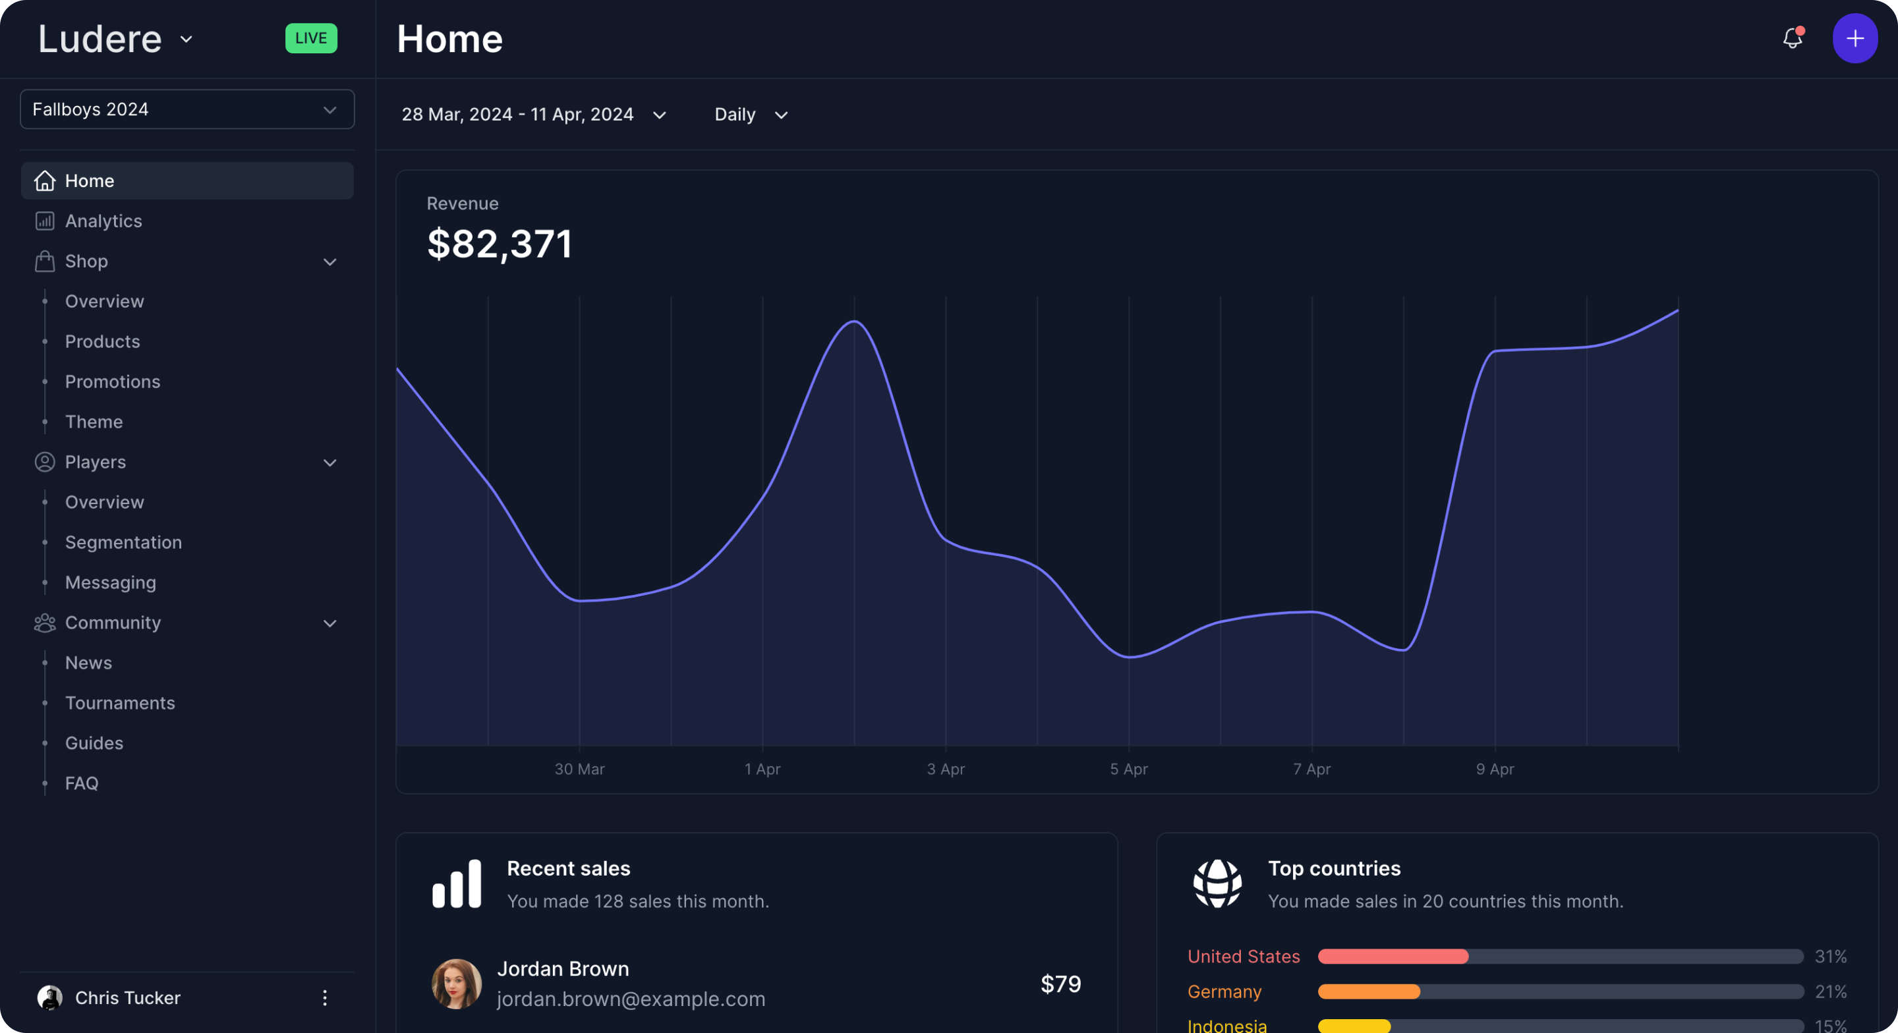
Task: Open Segmentation under Players
Action: pyautogui.click(x=123, y=542)
